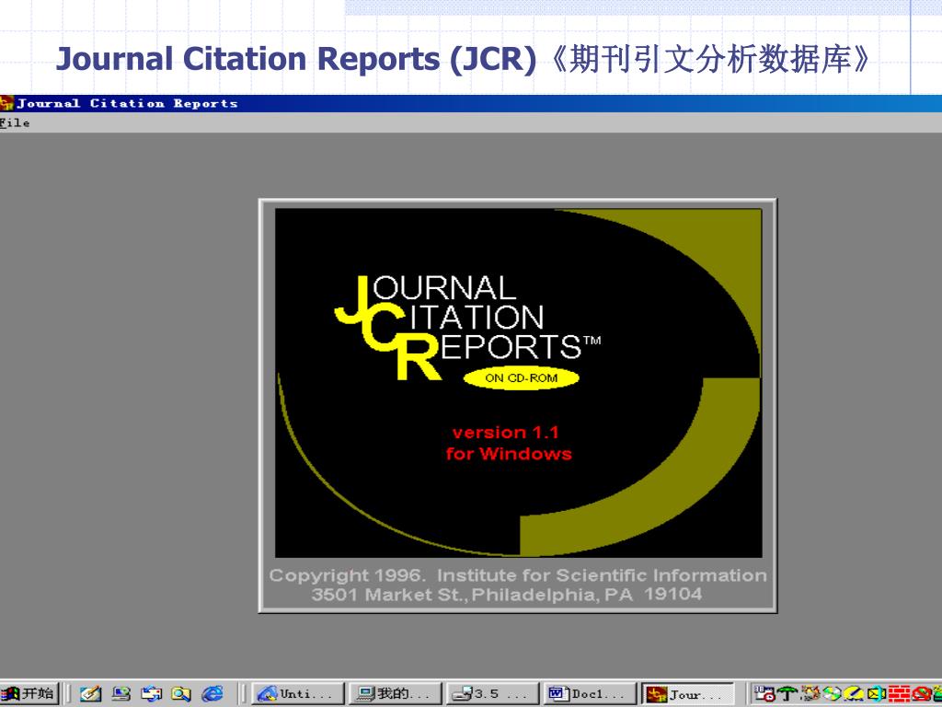This screenshot has height=707, width=942.
Task: Click the 'for Windows' red text
Action: tap(509, 453)
